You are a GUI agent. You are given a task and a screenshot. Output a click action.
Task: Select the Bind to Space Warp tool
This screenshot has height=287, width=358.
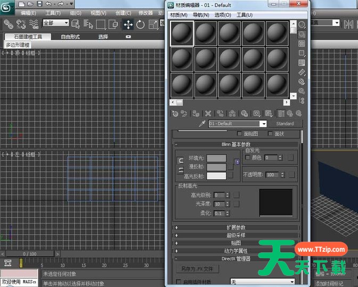click(x=34, y=24)
